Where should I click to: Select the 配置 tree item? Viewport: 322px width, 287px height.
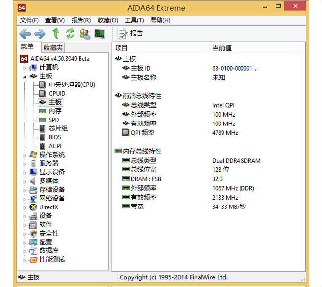point(46,242)
